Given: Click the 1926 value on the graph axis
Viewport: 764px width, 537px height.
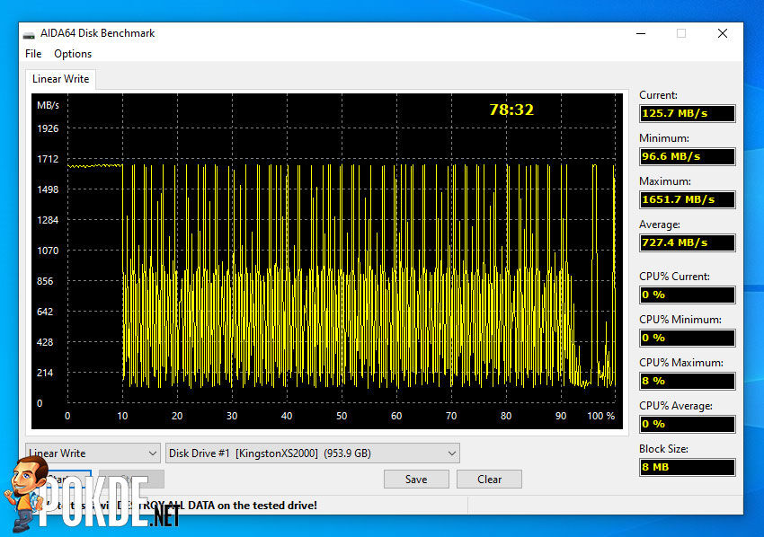Looking at the screenshot, I should 48,128.
